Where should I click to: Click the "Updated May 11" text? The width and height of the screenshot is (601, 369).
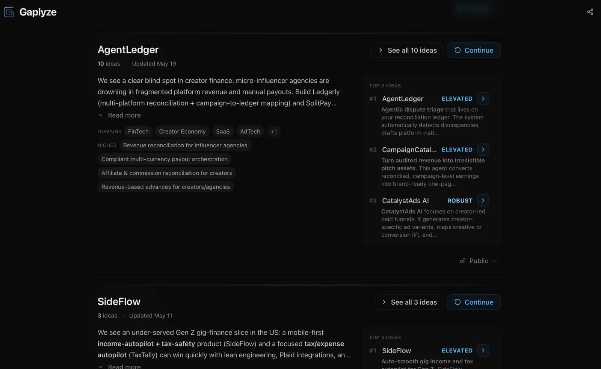[x=151, y=316]
